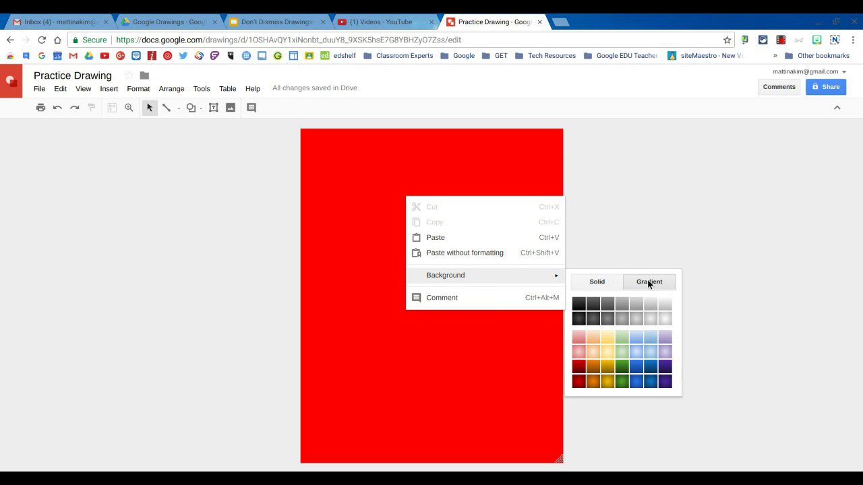Click the Google Drawings home logo
863x485 pixels.
click(x=11, y=82)
